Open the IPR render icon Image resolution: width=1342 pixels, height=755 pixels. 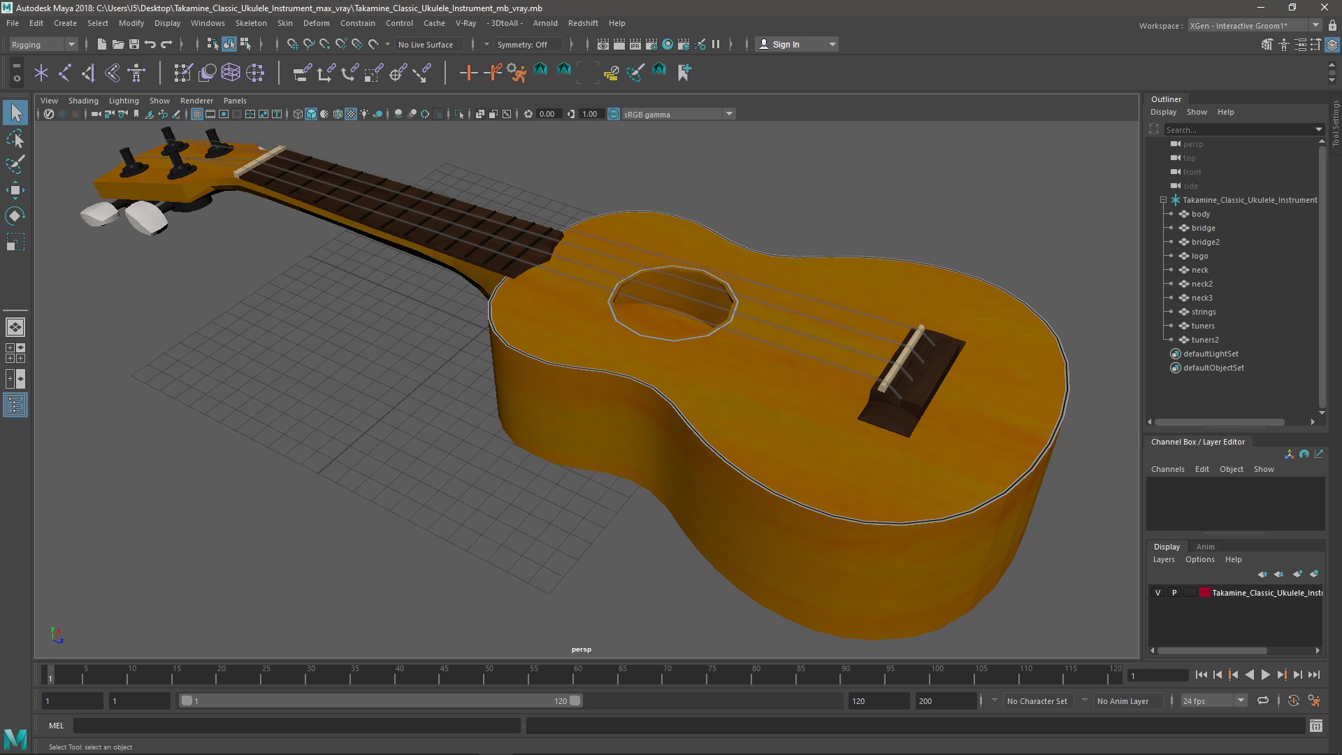point(635,44)
